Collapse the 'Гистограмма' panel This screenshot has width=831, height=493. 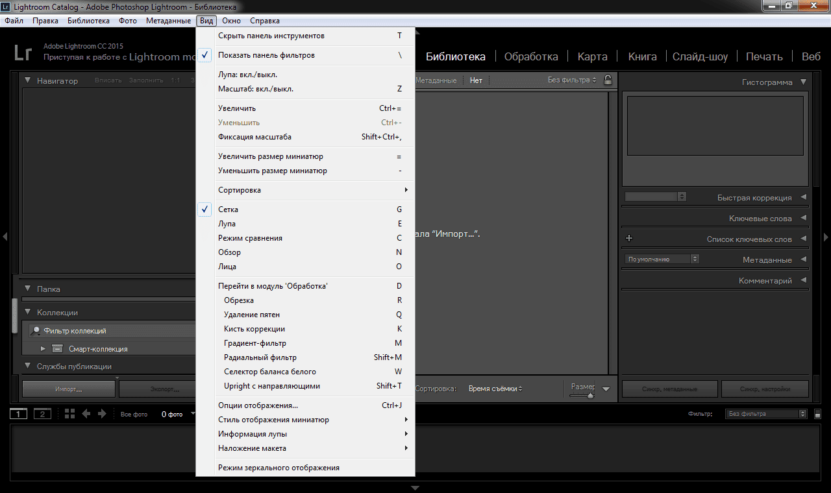pyautogui.click(x=803, y=82)
